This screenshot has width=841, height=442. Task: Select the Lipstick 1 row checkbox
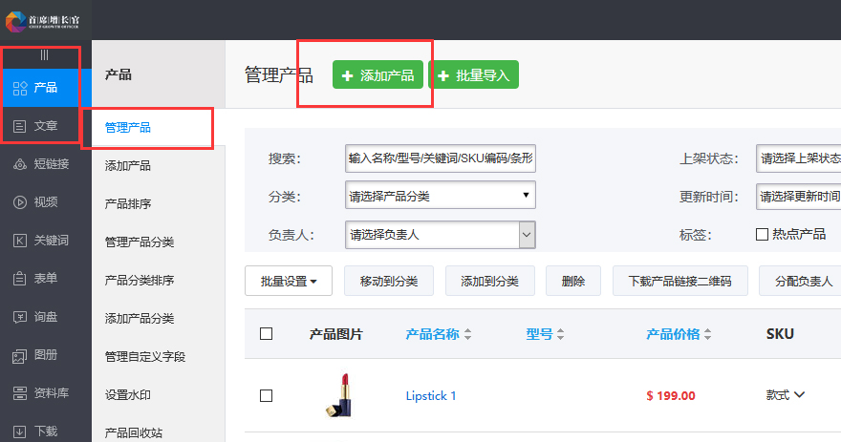click(x=267, y=395)
